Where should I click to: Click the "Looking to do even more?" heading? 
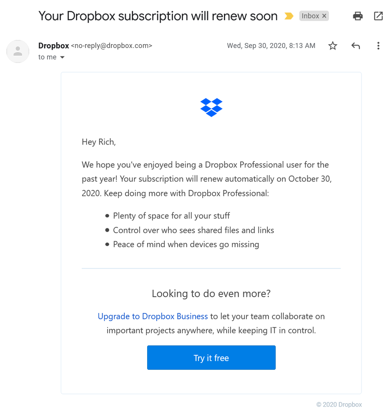point(211,294)
